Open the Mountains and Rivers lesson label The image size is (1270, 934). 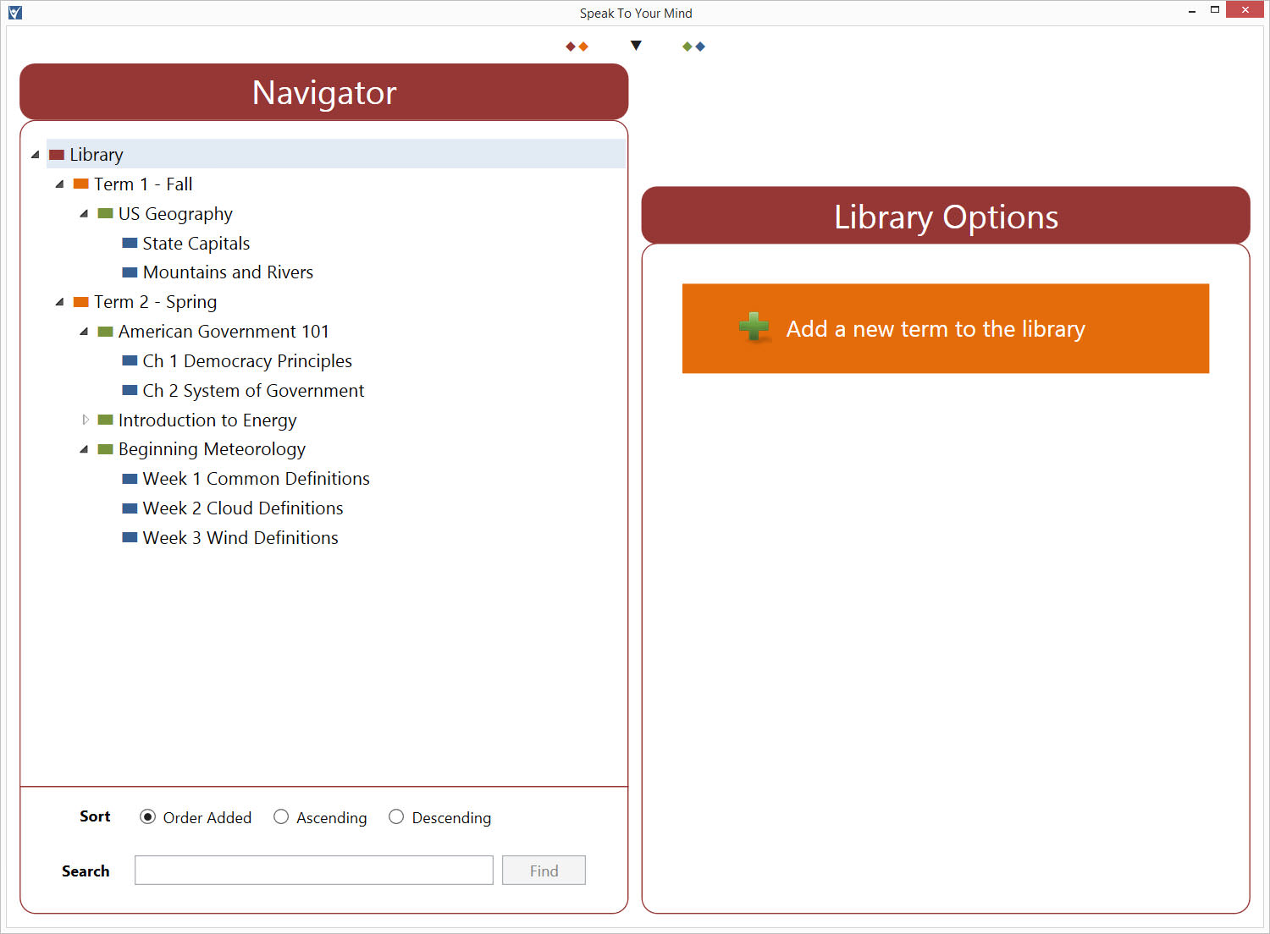tap(228, 272)
